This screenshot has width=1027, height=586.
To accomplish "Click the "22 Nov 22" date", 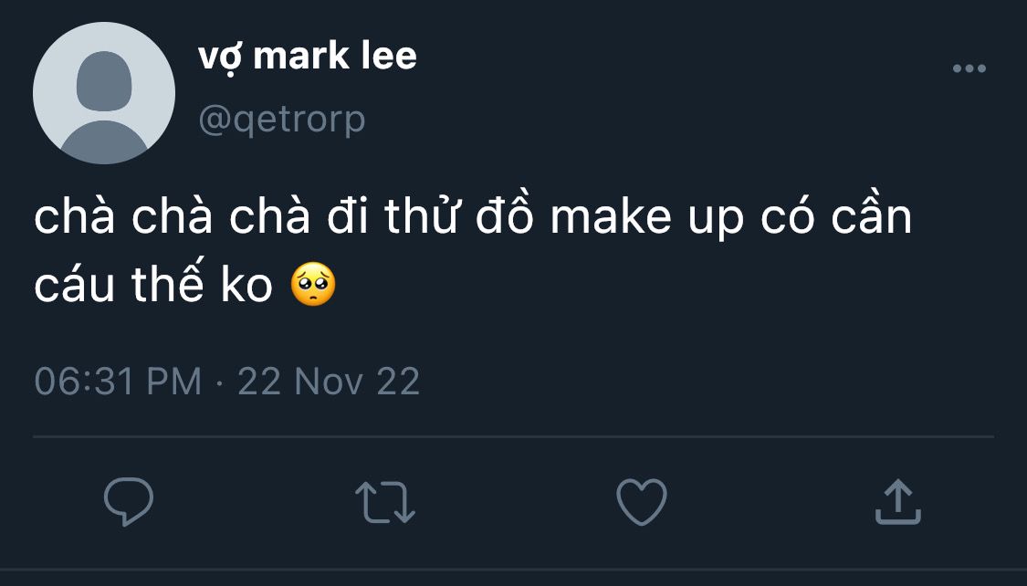I will (x=329, y=381).
